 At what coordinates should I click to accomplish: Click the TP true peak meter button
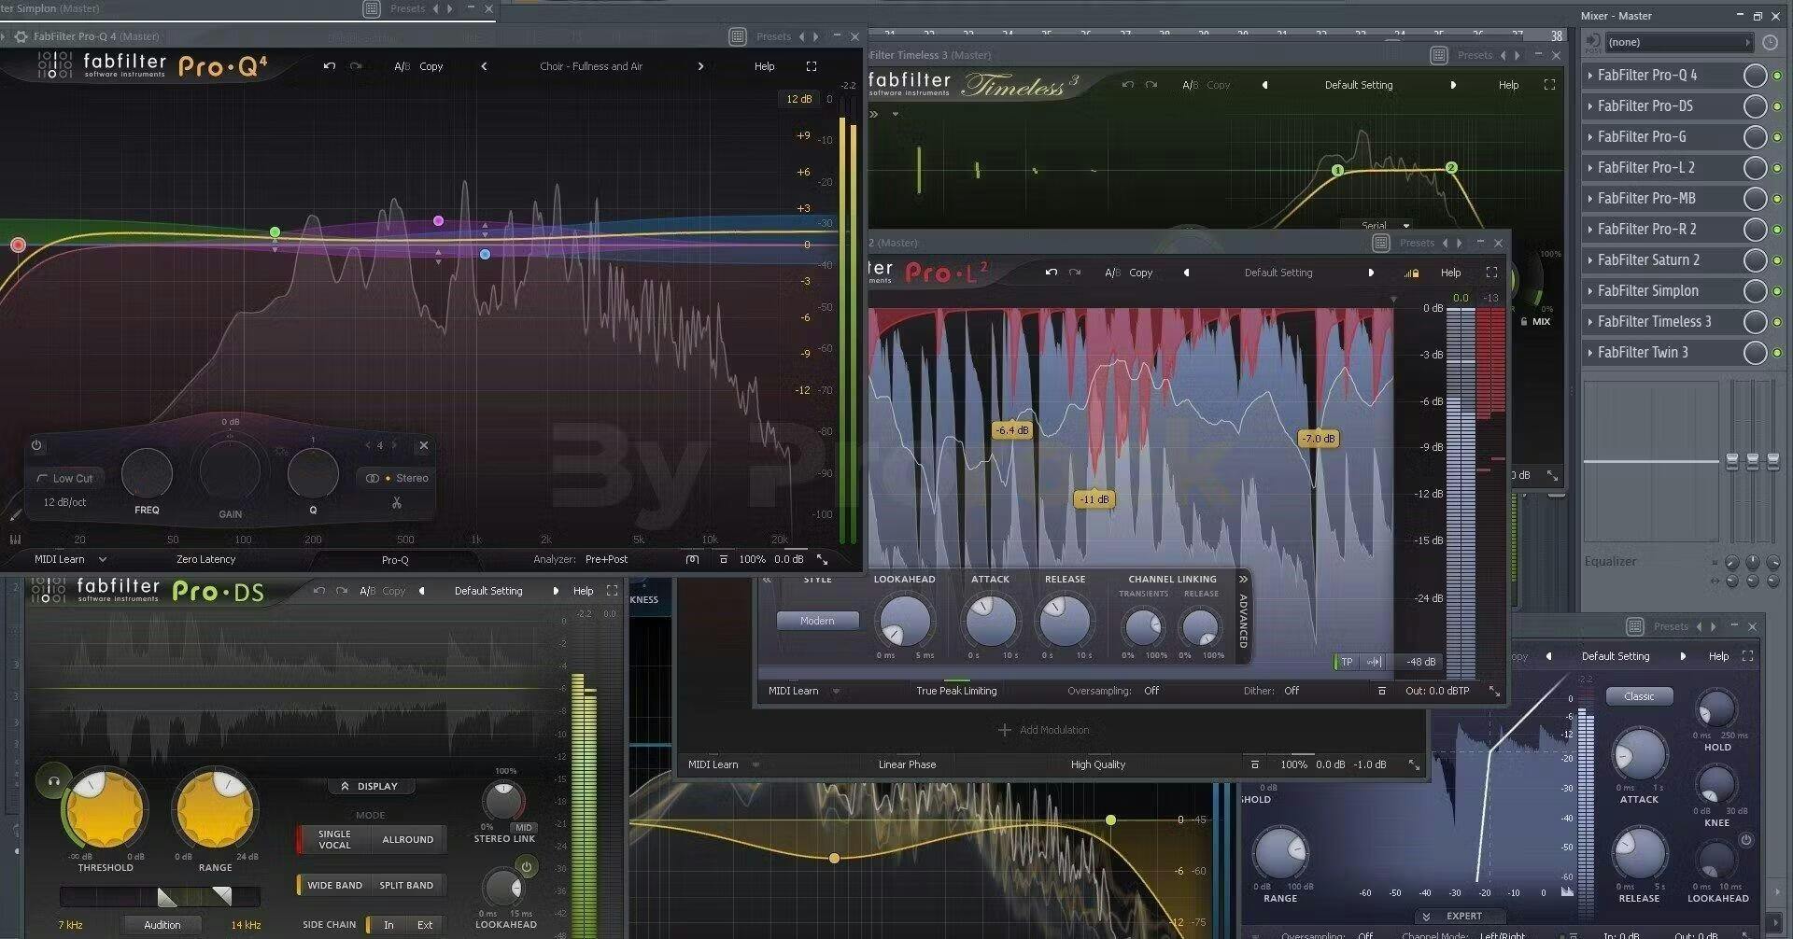(1346, 662)
